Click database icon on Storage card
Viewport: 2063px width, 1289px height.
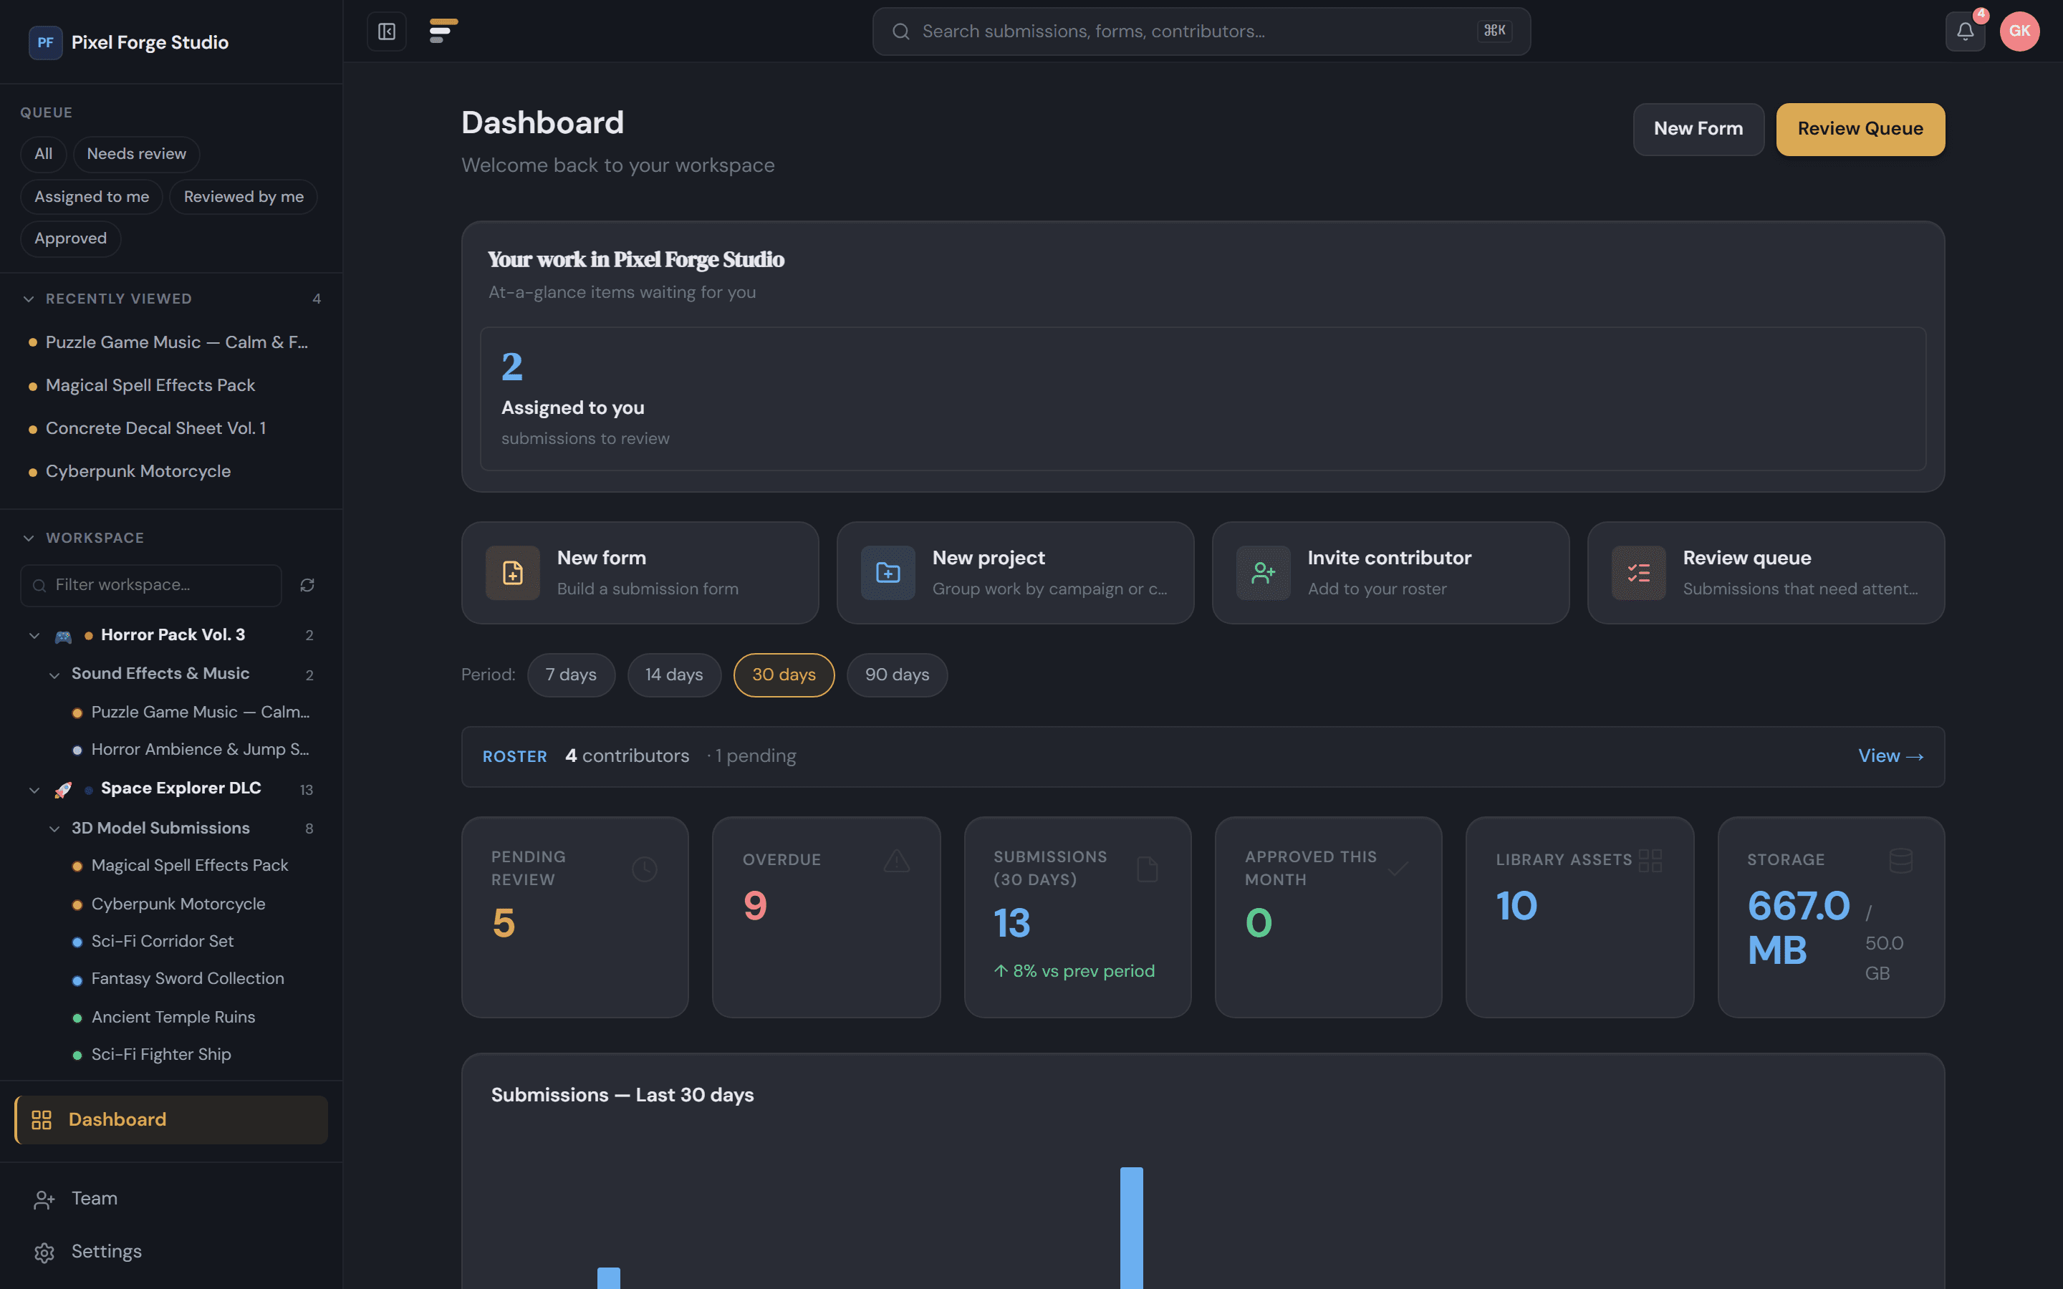(1900, 860)
